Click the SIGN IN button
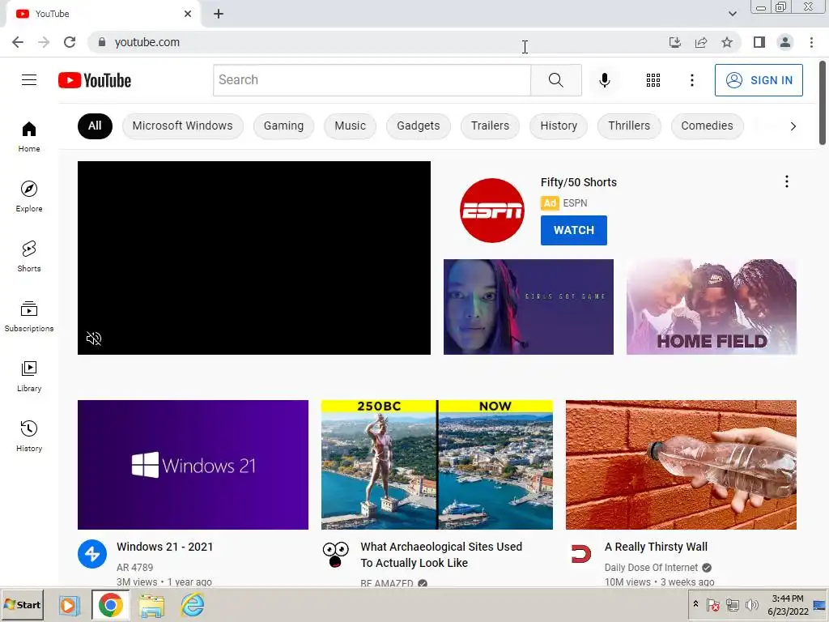 coord(759,80)
